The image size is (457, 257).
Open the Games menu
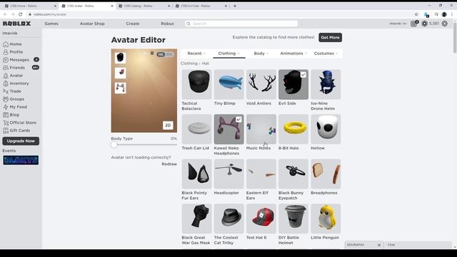pos(51,24)
